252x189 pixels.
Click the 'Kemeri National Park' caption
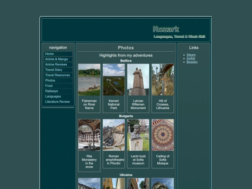point(113,105)
